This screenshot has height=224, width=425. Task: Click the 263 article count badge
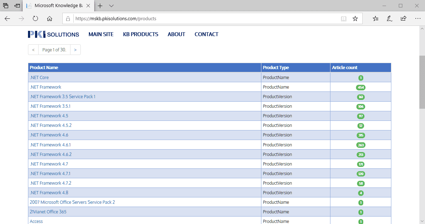(x=361, y=145)
